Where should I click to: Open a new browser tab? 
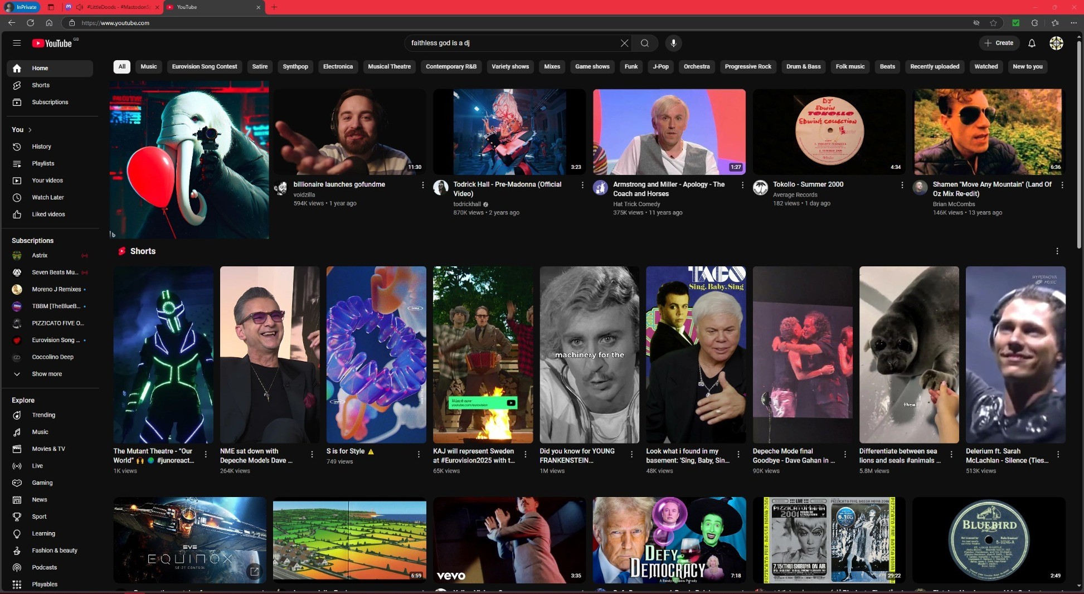pyautogui.click(x=274, y=7)
